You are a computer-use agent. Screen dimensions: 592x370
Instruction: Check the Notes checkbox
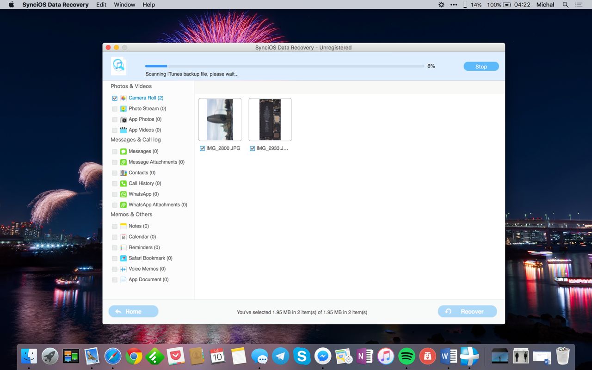click(115, 226)
